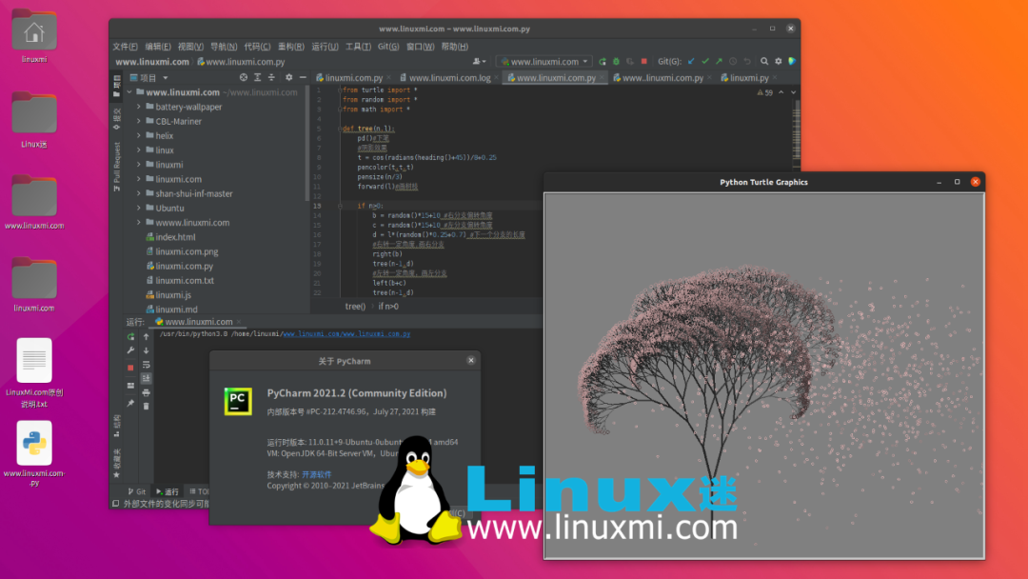Switch to linuxmi.py editor tab
Viewport: 1028px width, 579px height.
749,77
